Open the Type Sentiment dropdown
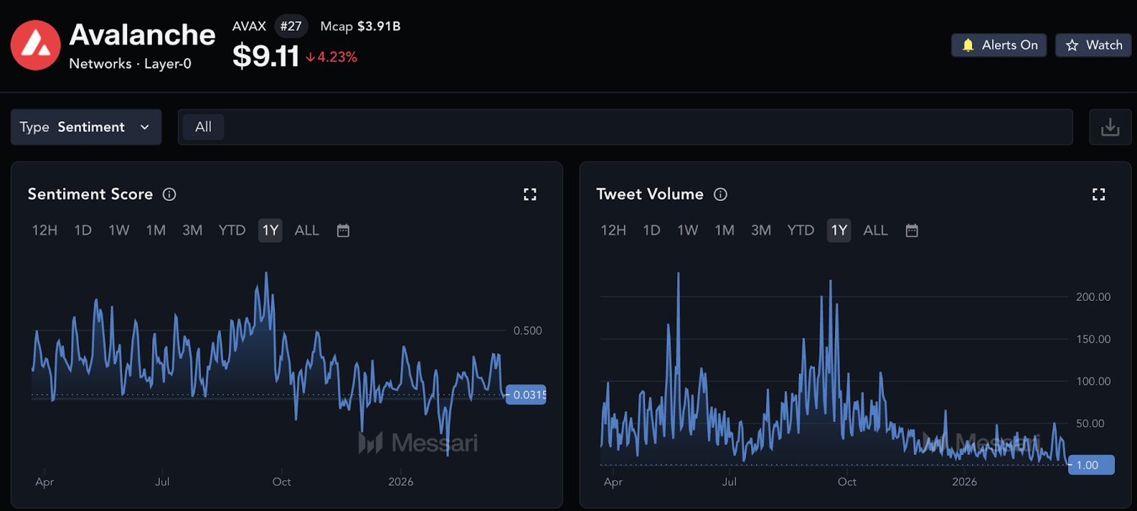This screenshot has width=1137, height=511. point(85,127)
